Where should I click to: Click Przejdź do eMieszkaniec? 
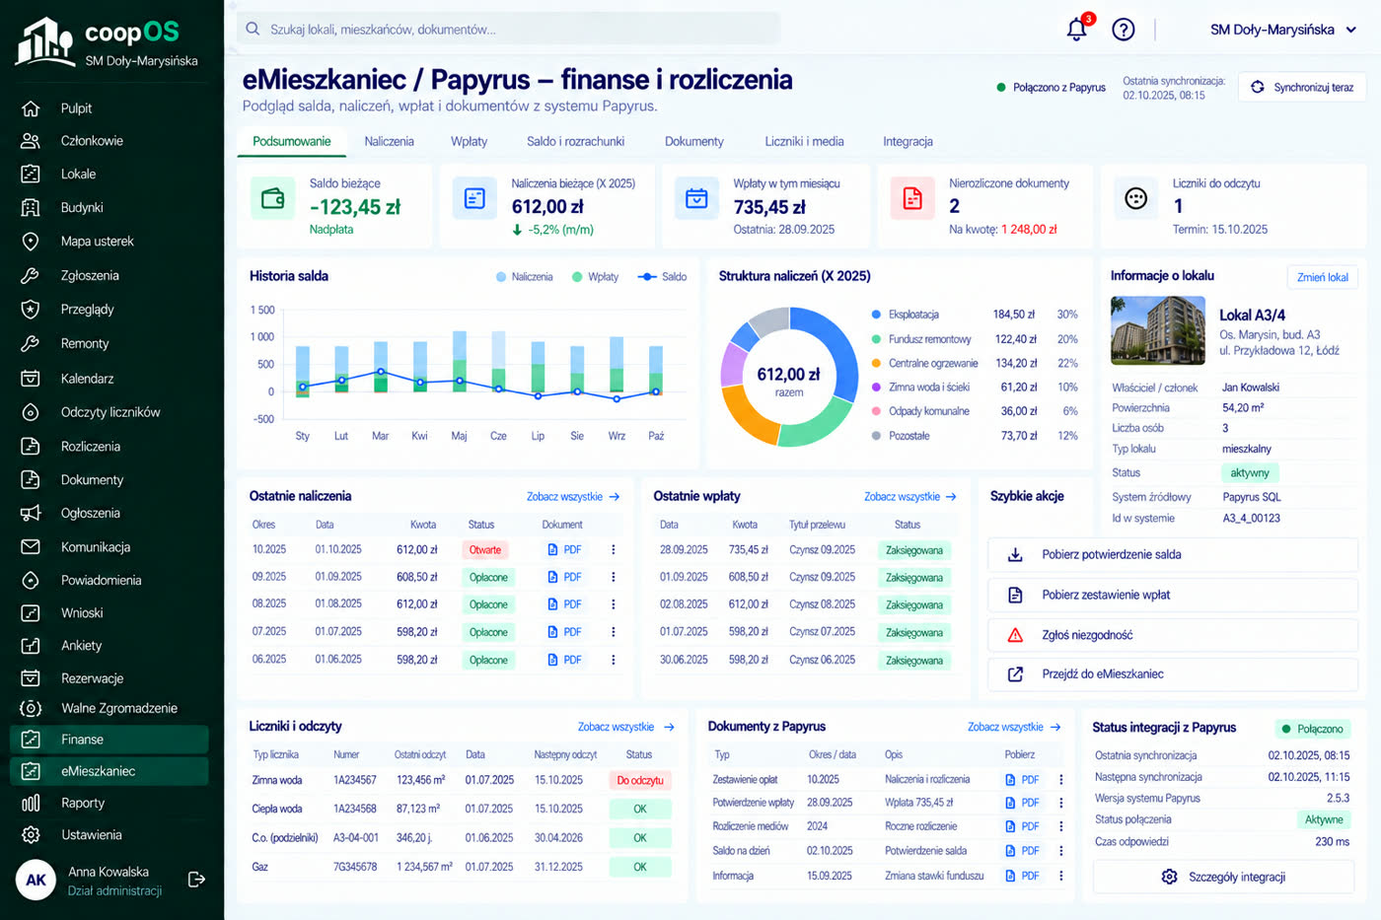pyautogui.click(x=1173, y=674)
